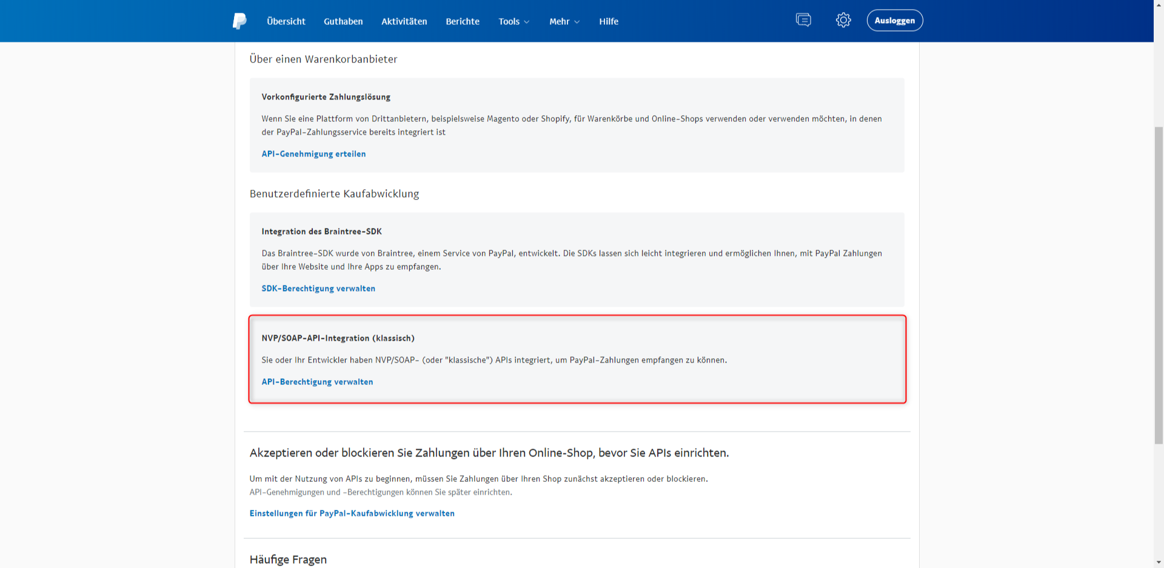Open the SDK-Berechtigung verwalten link
This screenshot has height=568, width=1164.
click(x=318, y=289)
